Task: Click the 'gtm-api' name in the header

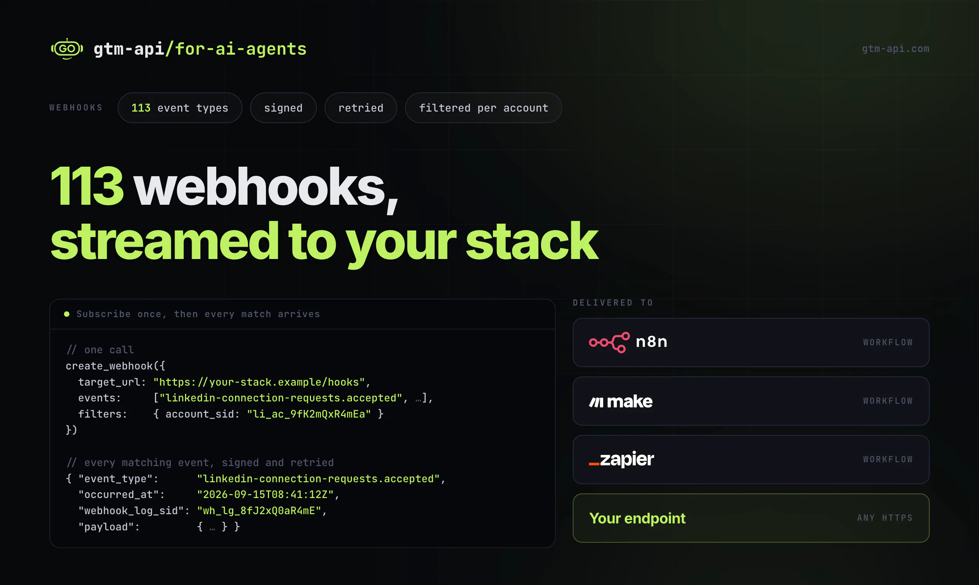Action: 129,49
